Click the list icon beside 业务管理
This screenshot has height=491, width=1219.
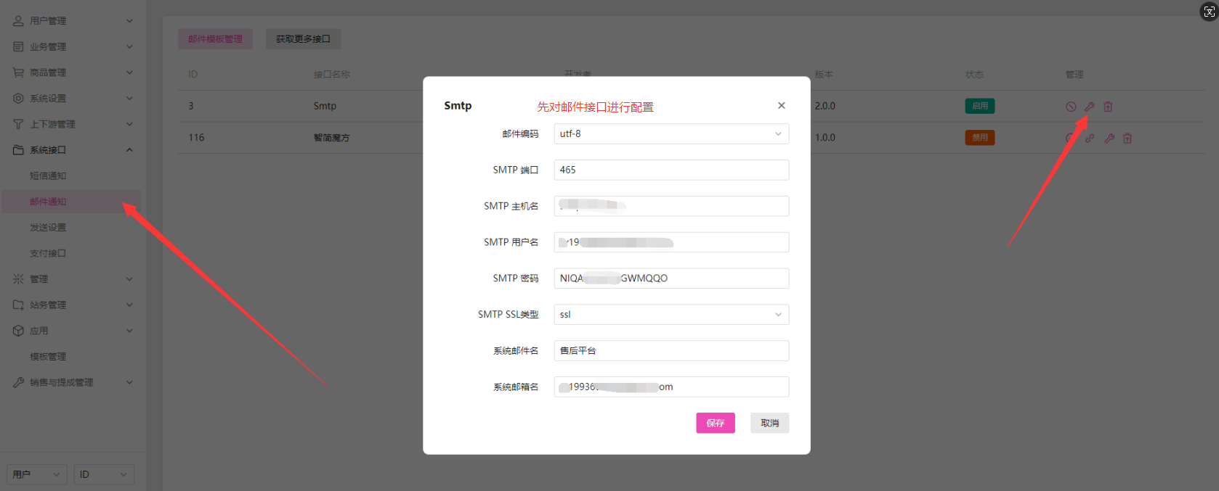coord(18,46)
